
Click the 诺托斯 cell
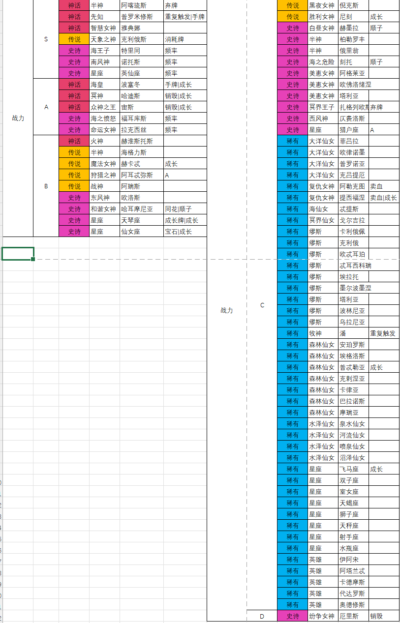(x=141, y=62)
